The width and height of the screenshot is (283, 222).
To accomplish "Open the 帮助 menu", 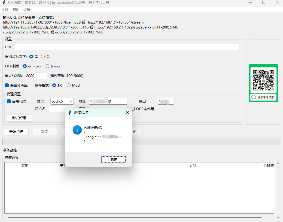I will (x=16, y=10).
